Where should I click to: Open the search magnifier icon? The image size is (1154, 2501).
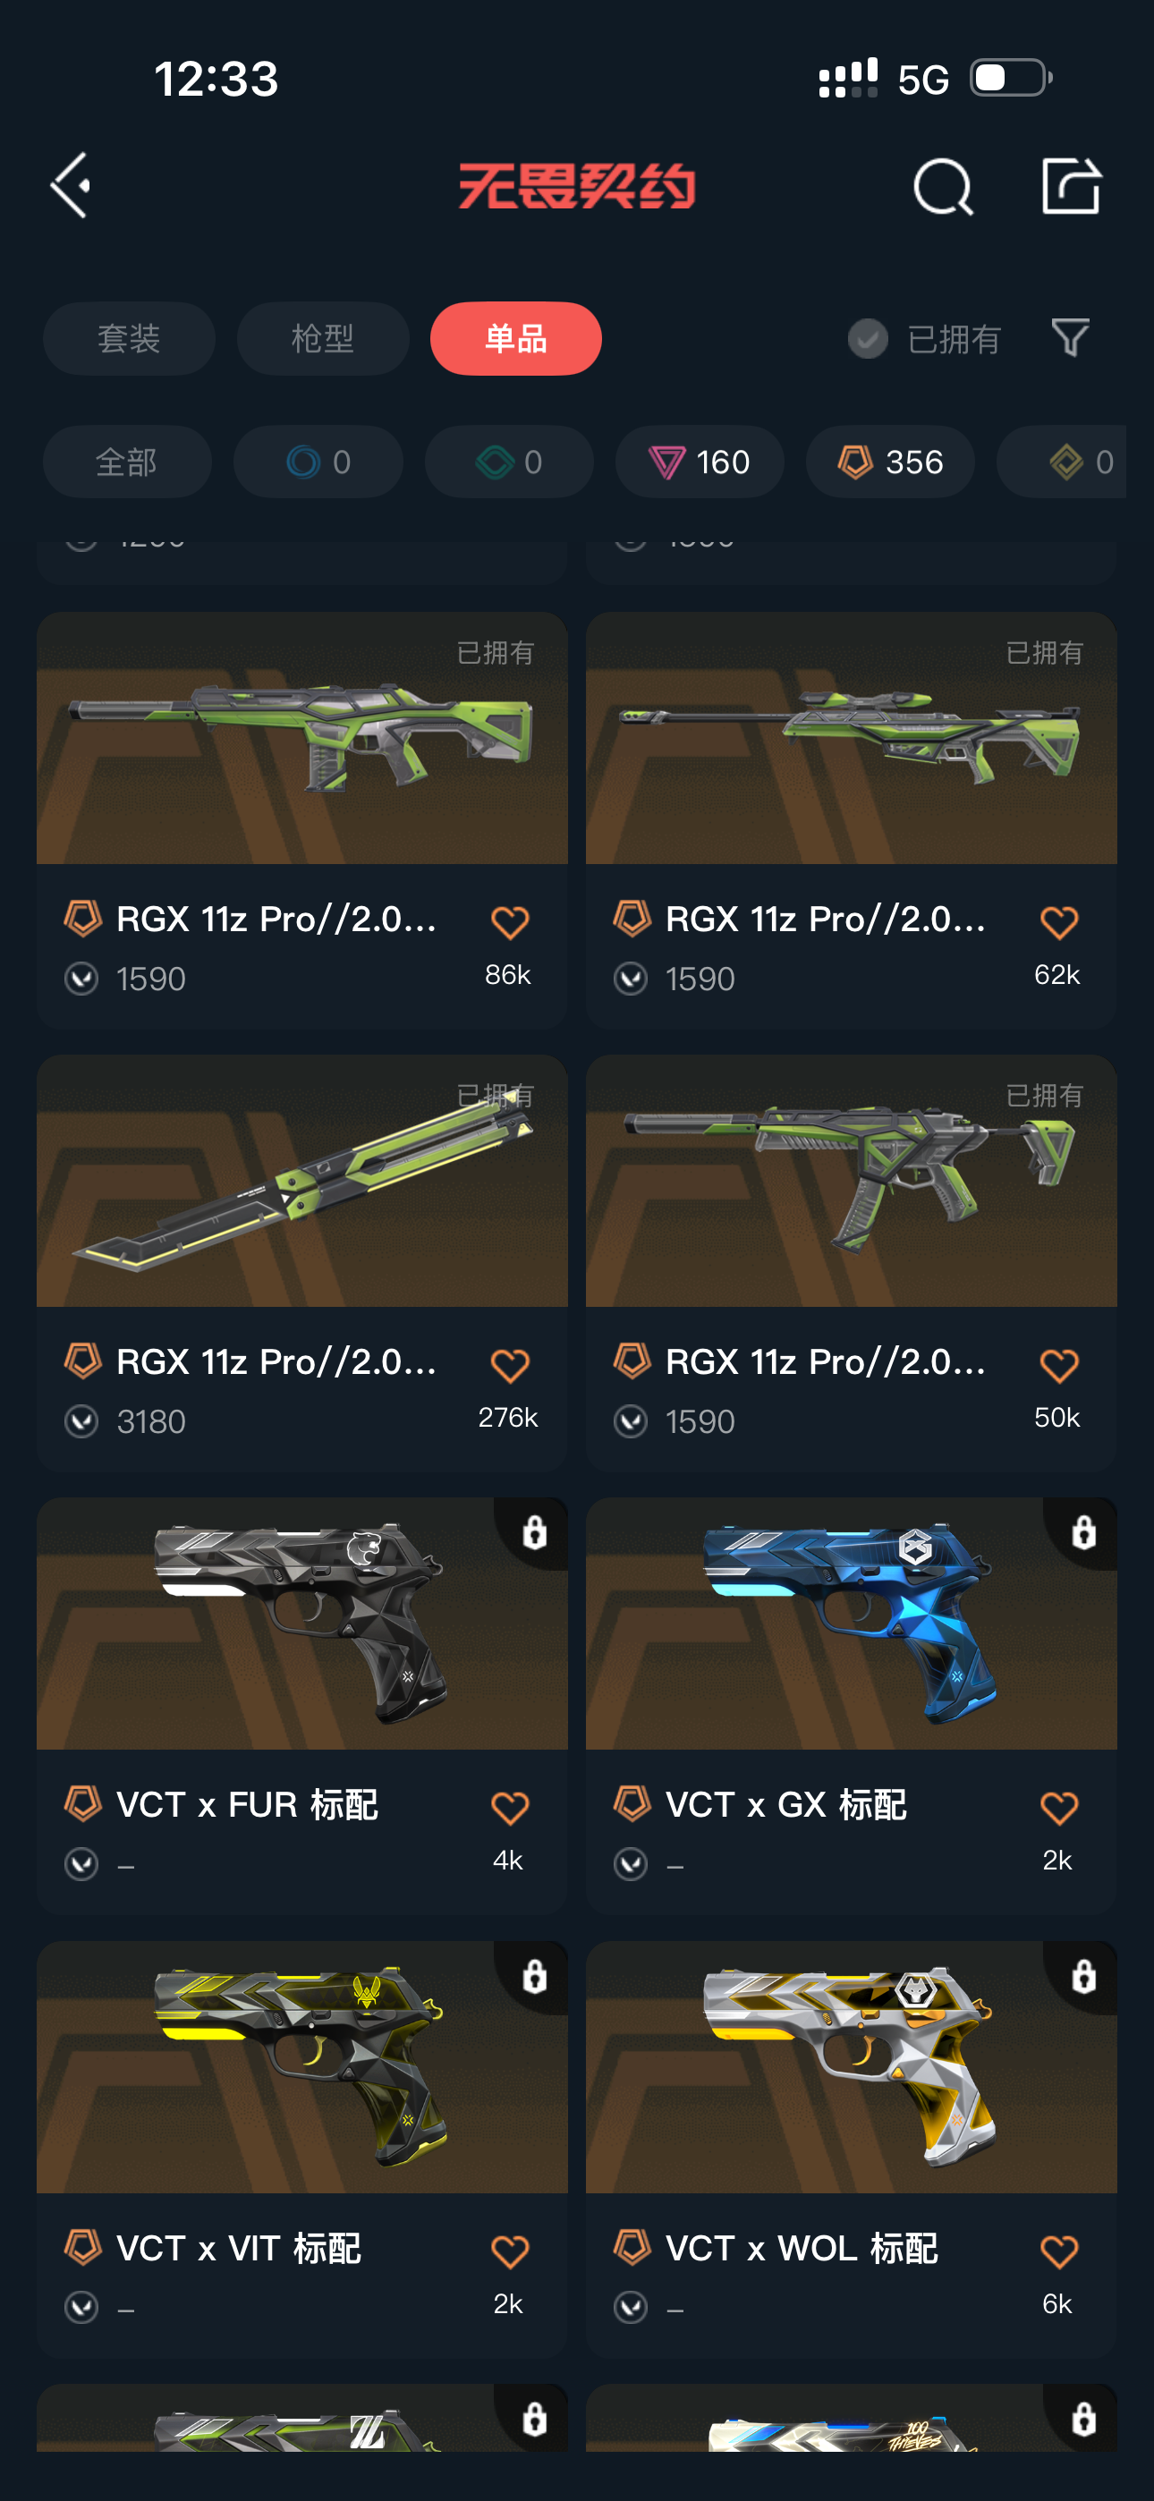pos(942,185)
